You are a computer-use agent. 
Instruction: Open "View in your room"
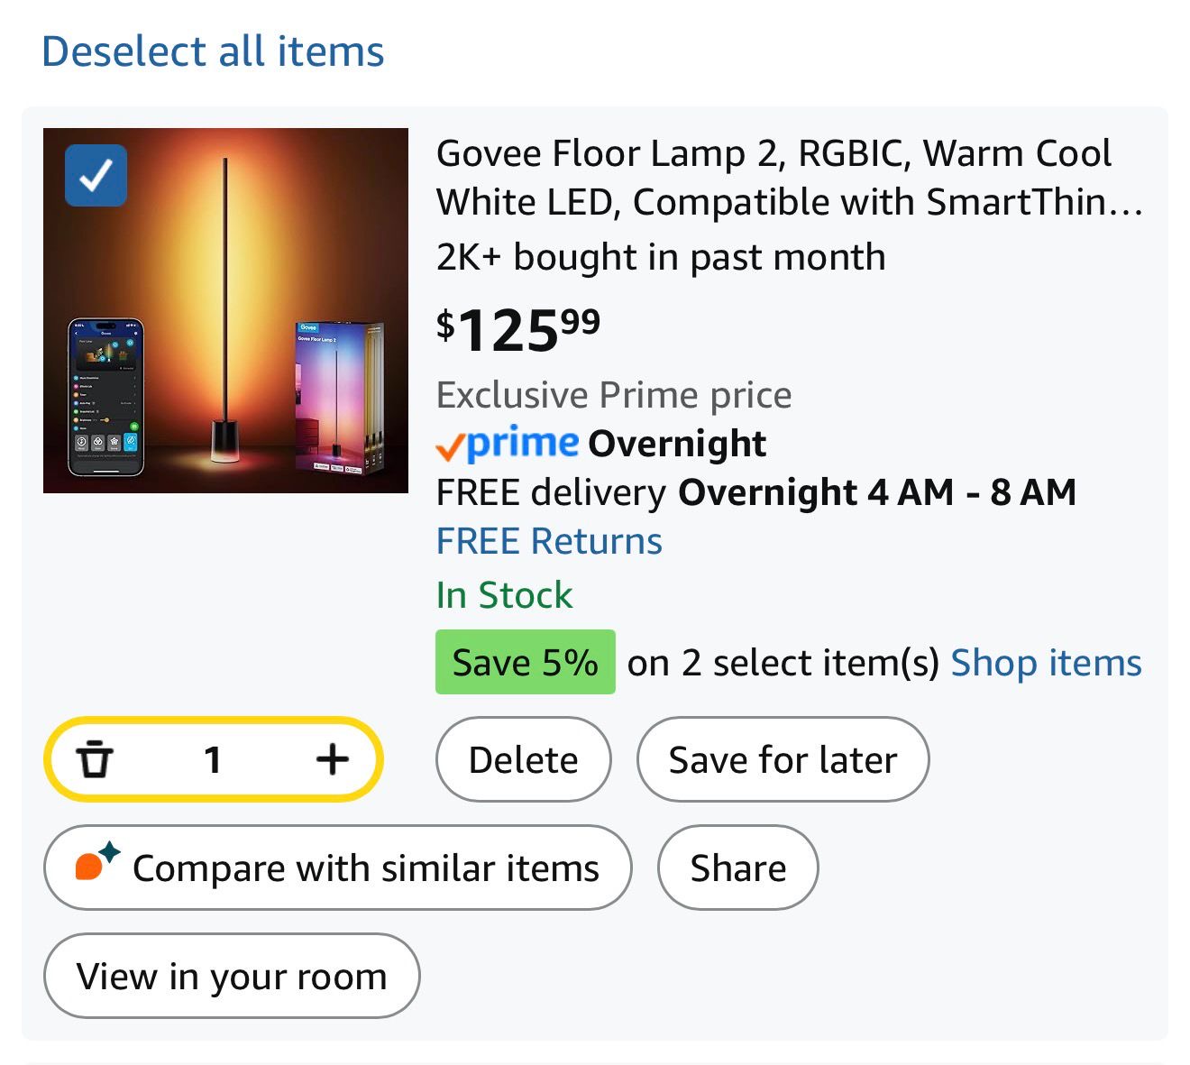[x=232, y=976]
